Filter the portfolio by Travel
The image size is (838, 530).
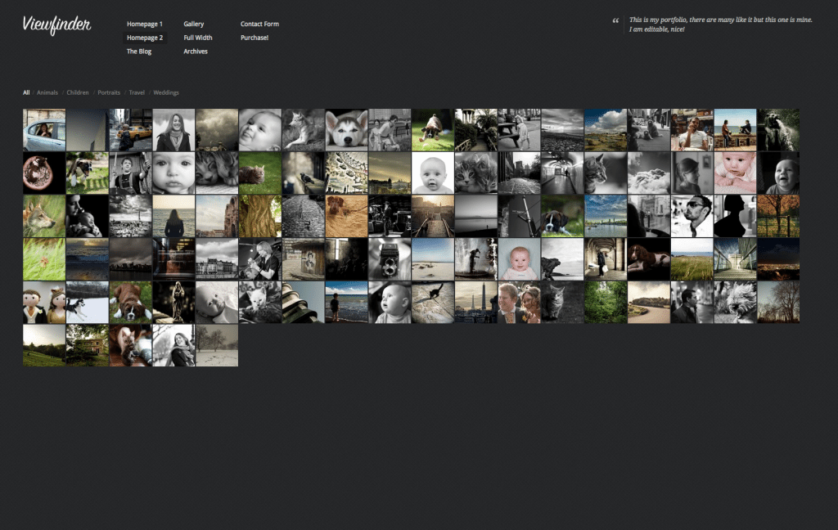tap(137, 93)
